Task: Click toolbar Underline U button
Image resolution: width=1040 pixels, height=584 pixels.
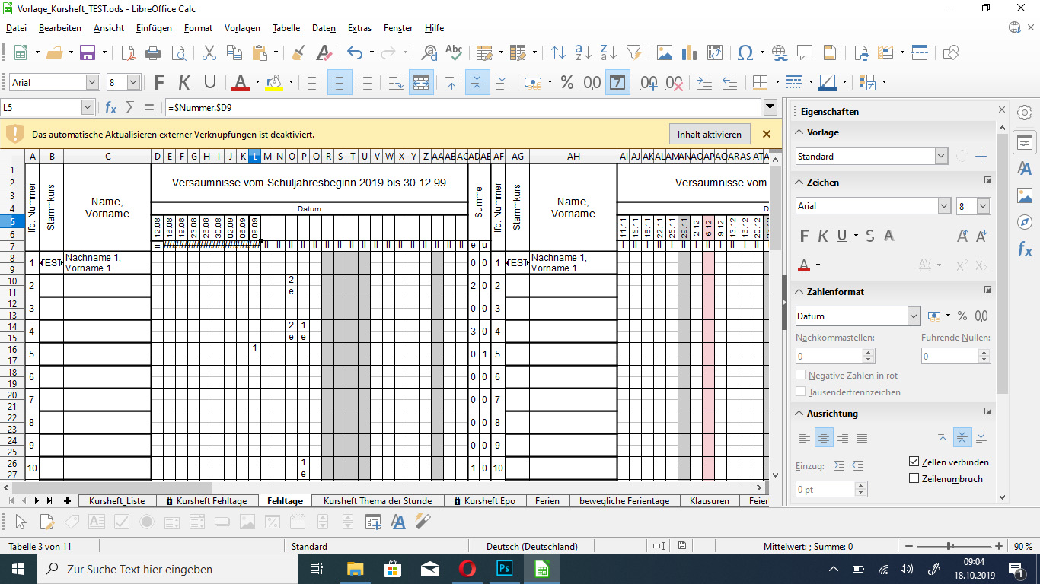Action: pyautogui.click(x=209, y=82)
